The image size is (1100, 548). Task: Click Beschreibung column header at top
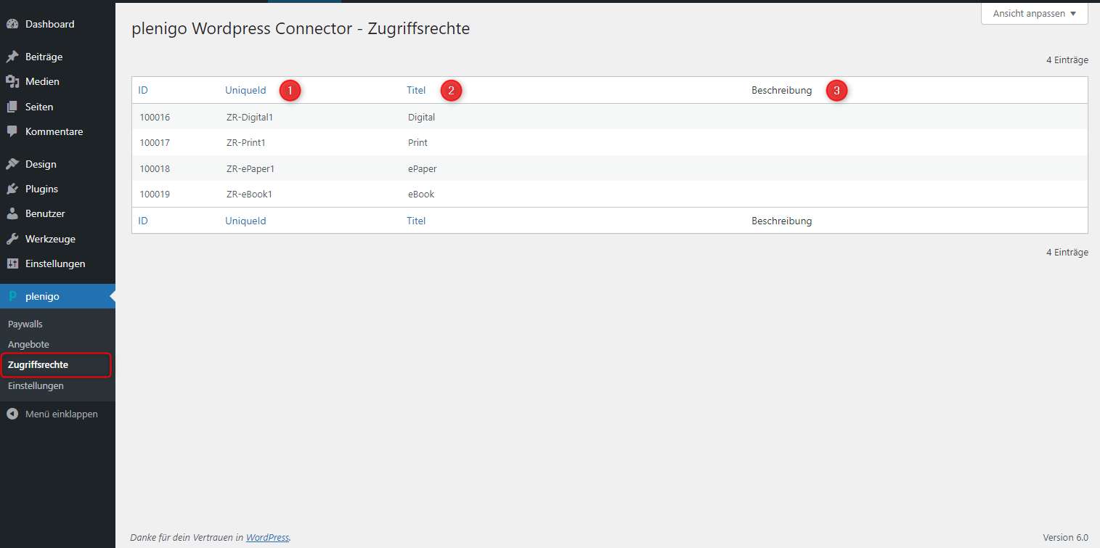point(781,91)
